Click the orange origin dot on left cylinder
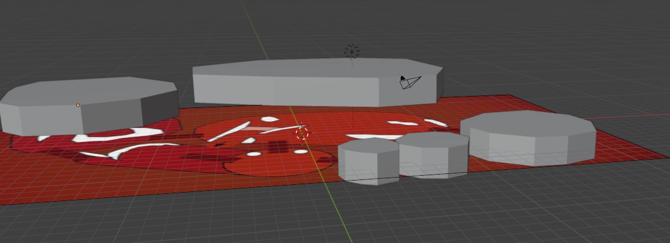 pyautogui.click(x=78, y=105)
